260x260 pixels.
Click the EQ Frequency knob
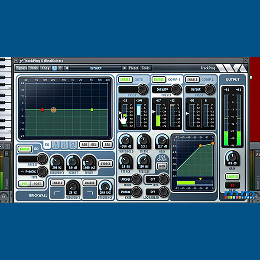click(57, 161)
